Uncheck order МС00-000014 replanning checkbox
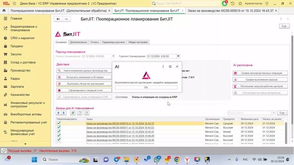The image size is (294, 165). click(59, 139)
